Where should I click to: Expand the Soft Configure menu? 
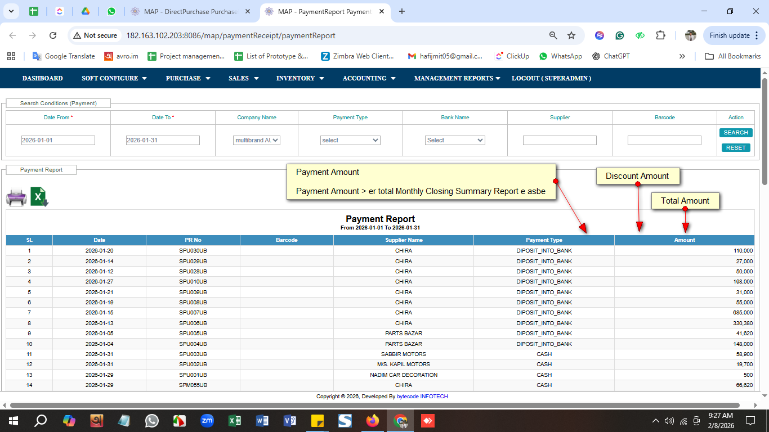click(114, 78)
